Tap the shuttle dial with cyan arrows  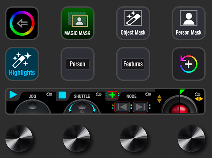click(x=82, y=107)
